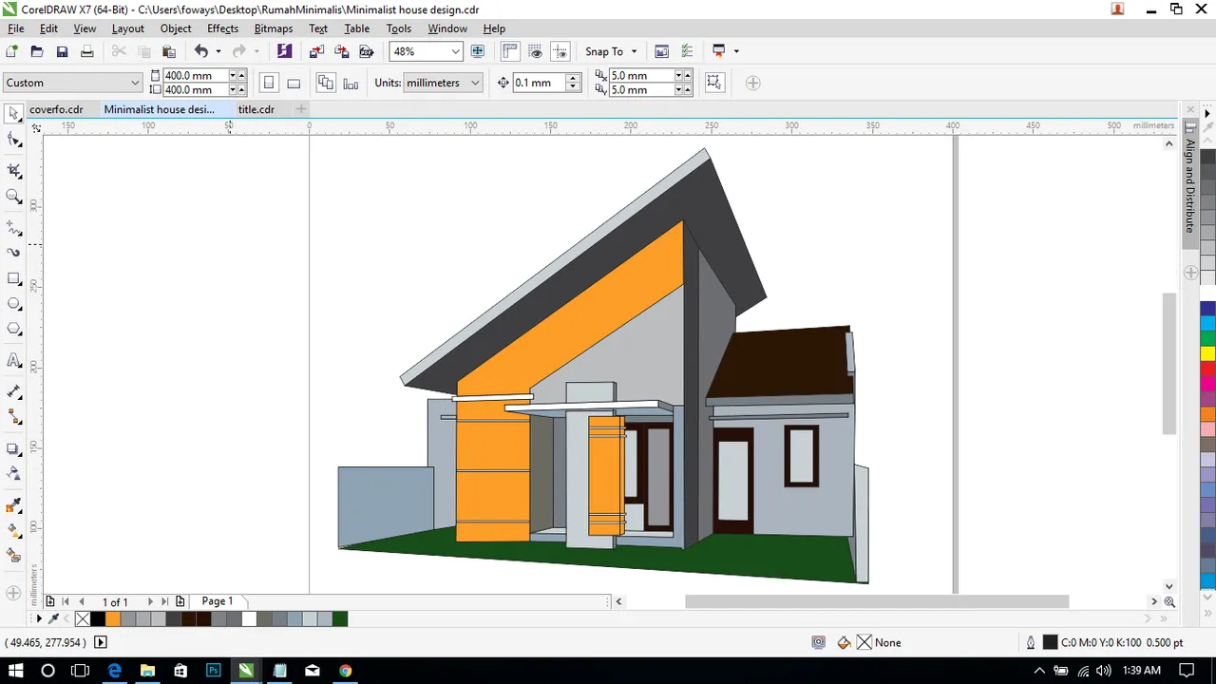Select the Freehand tool
1216x684 pixels.
[x=14, y=228]
